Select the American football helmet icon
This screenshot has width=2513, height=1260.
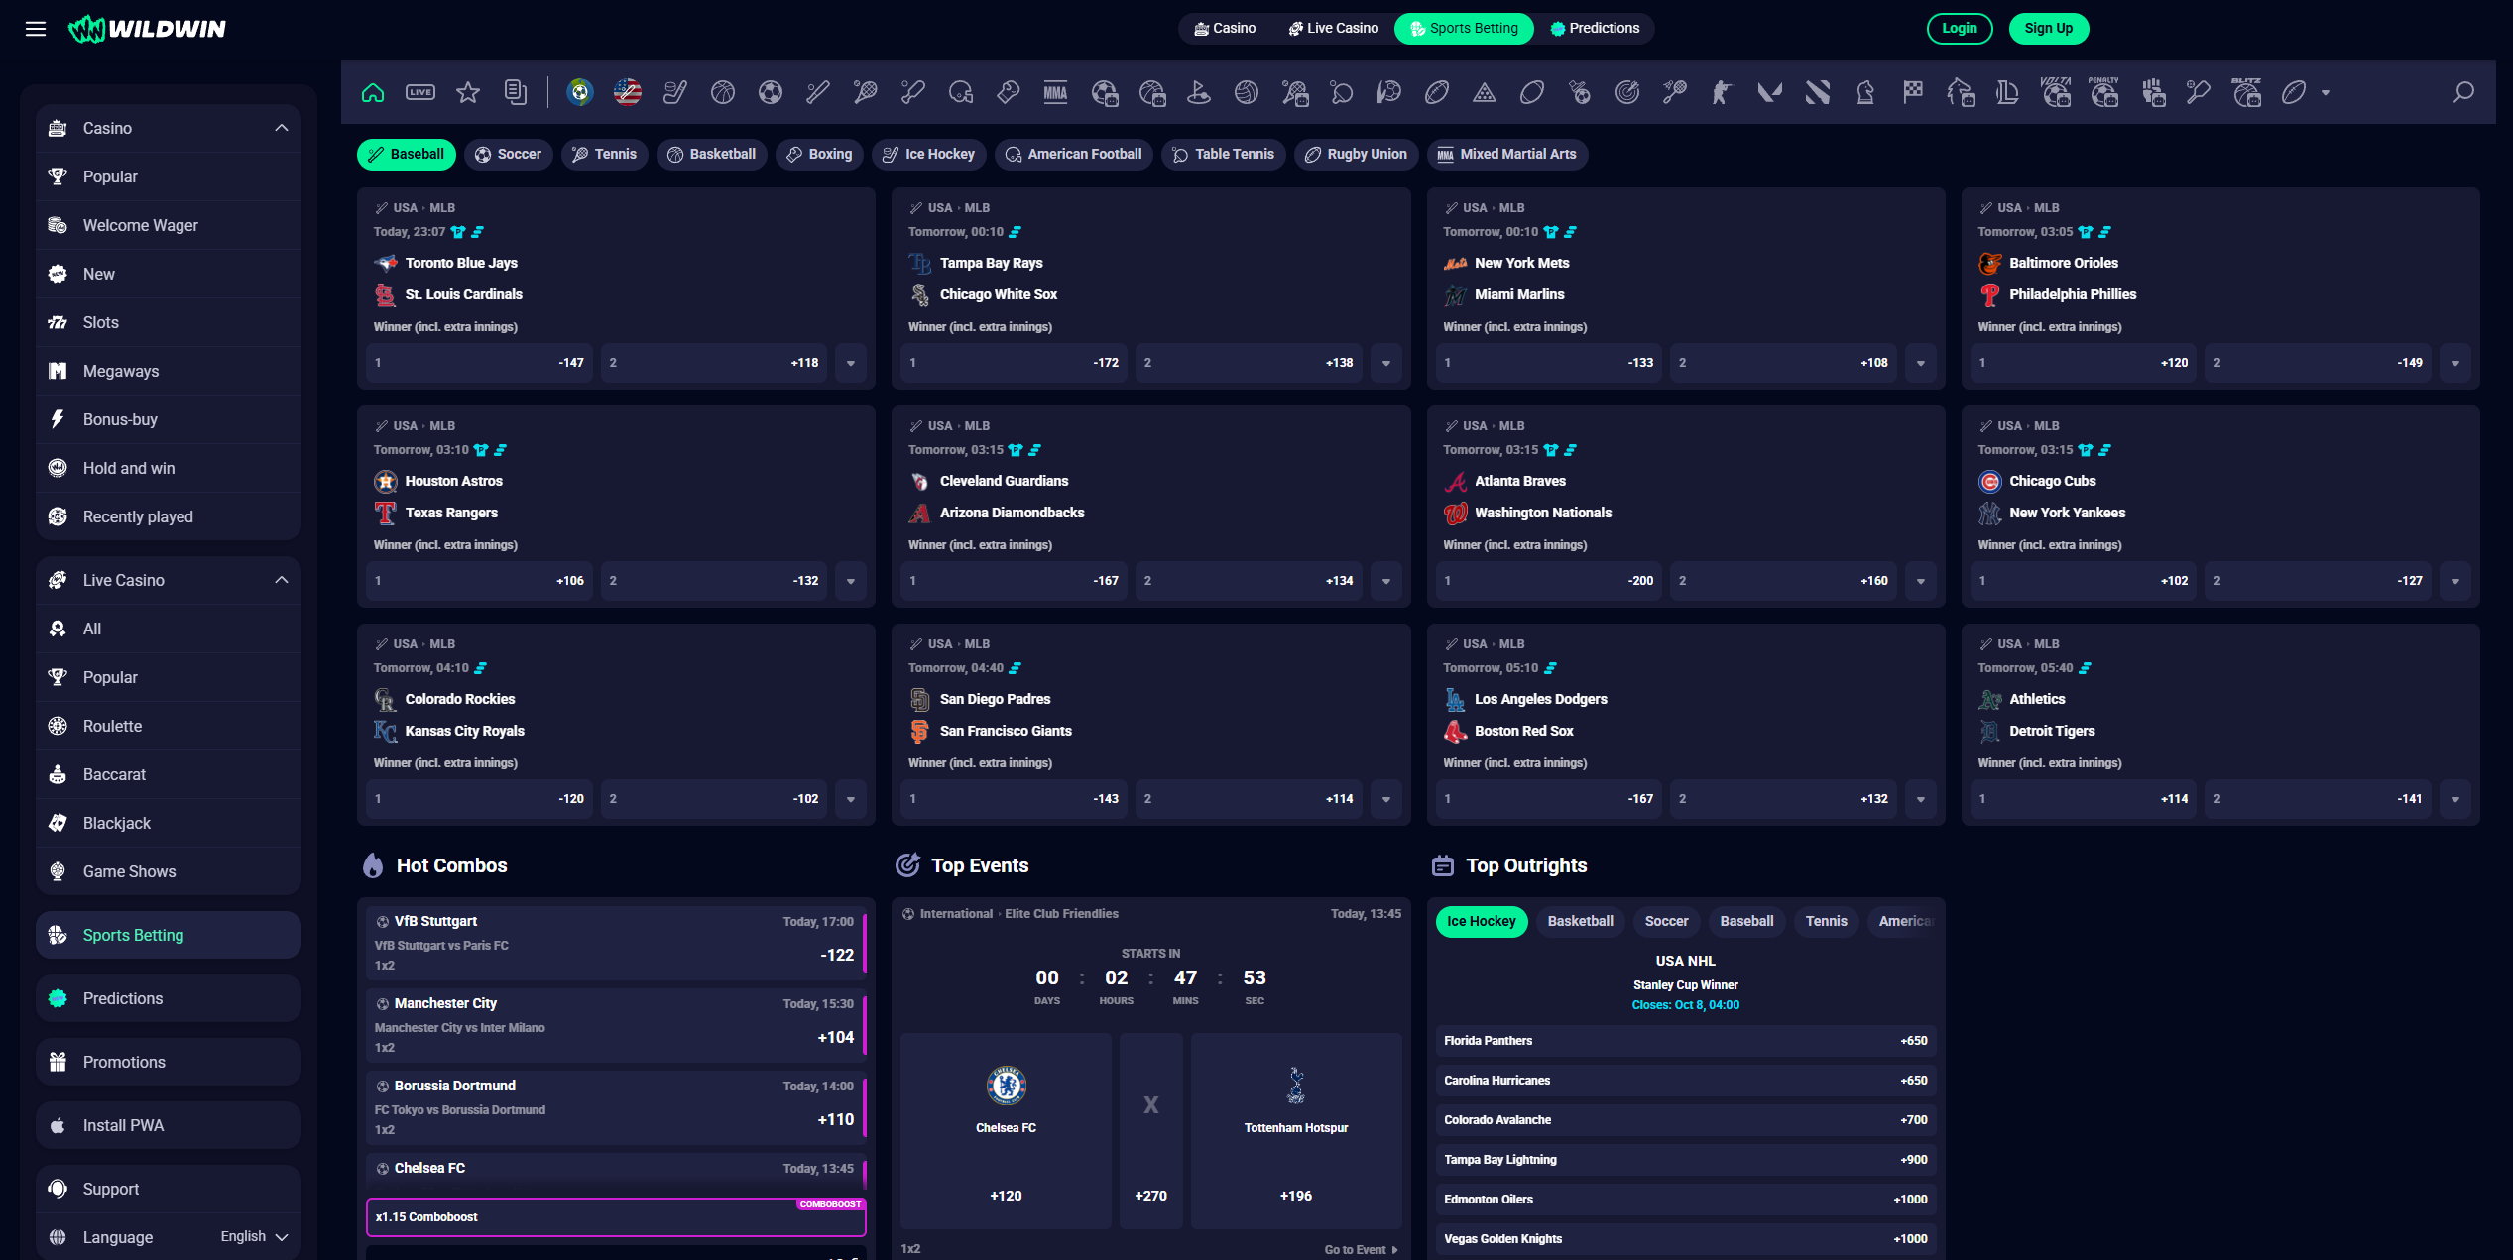click(x=961, y=93)
